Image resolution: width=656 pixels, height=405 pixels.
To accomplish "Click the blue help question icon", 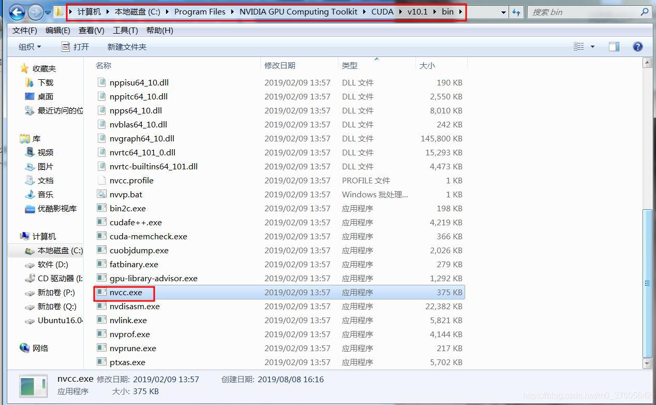I will click(638, 47).
